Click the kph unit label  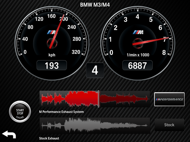coord(52,55)
